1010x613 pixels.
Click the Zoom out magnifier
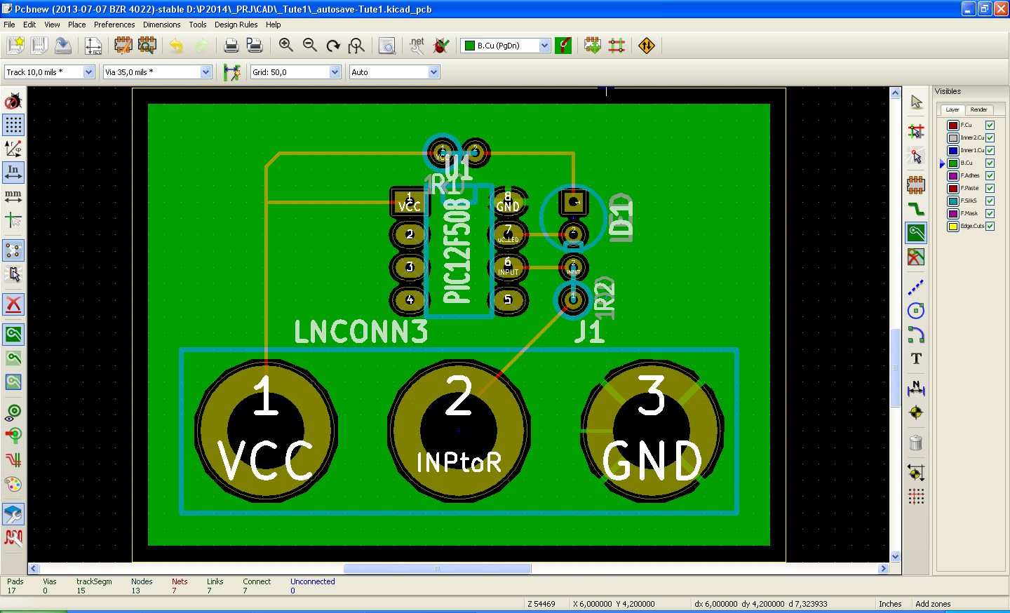(309, 46)
